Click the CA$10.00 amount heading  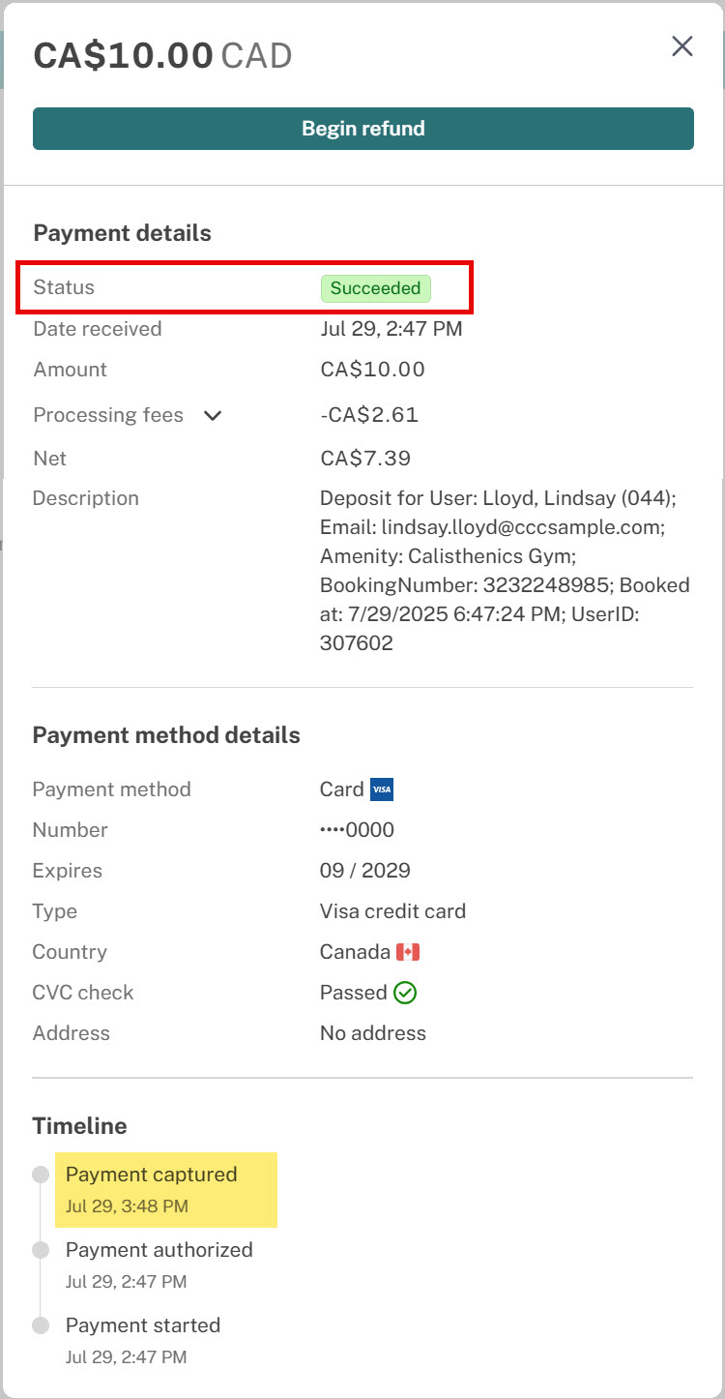124,55
